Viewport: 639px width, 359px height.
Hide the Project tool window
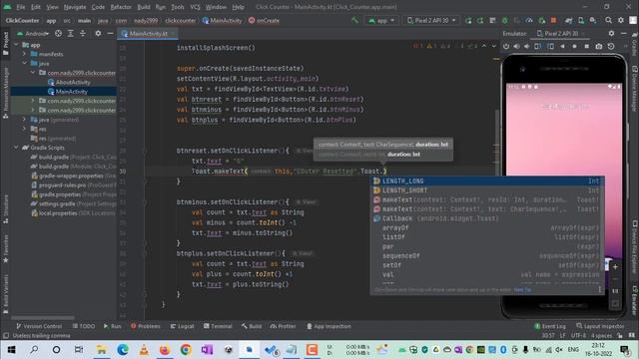110,33
